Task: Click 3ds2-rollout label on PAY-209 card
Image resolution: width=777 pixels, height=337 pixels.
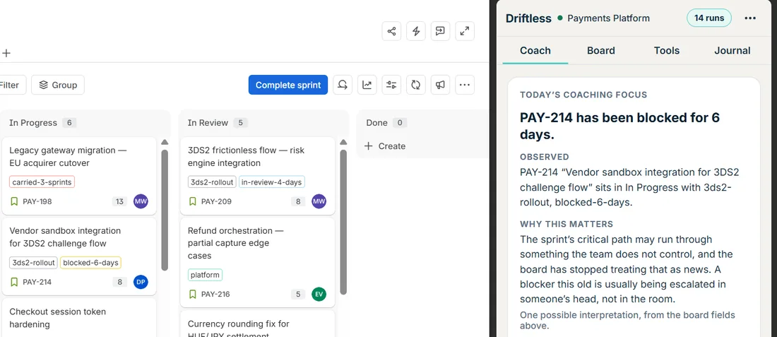Action: tap(212, 182)
